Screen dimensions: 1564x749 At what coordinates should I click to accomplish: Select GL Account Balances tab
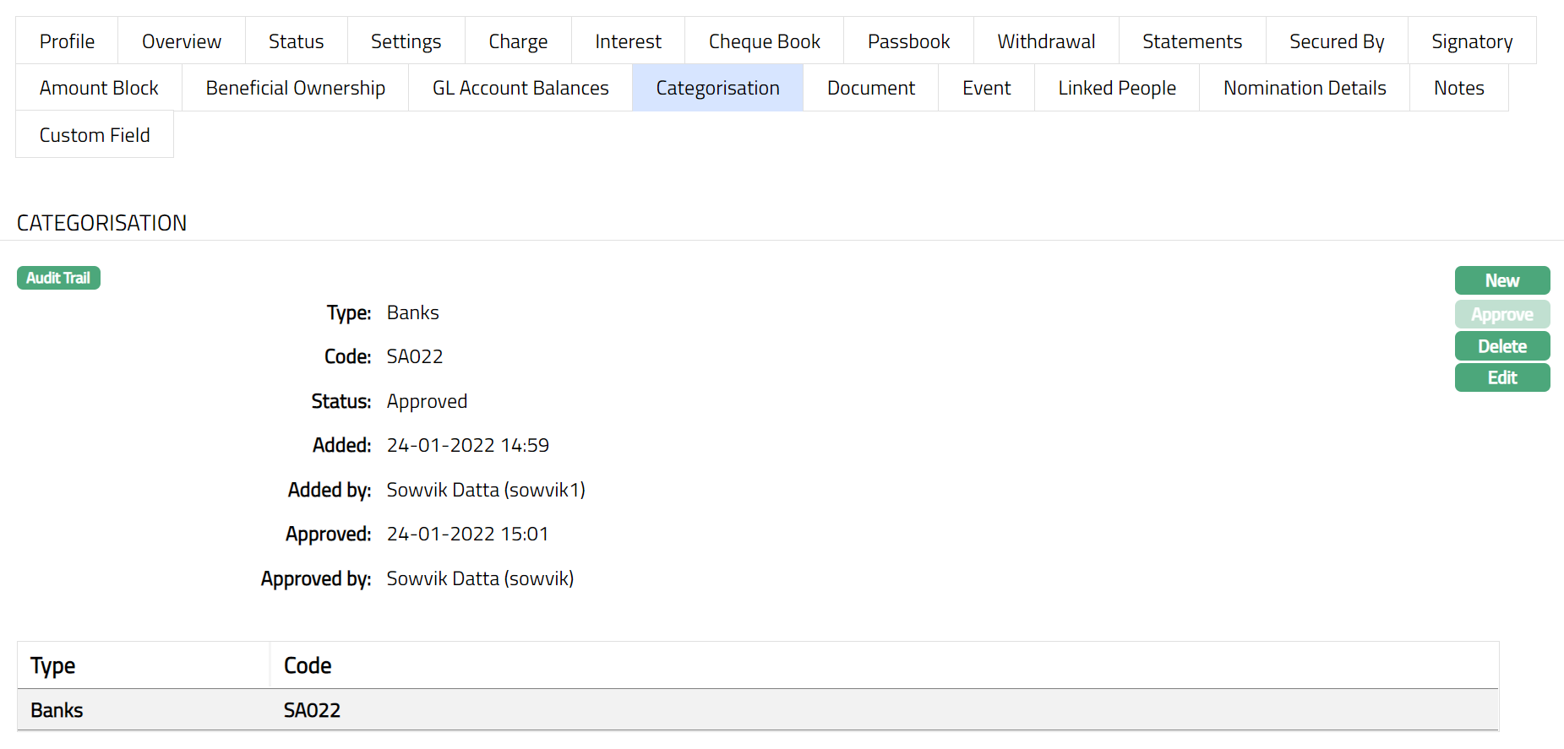click(520, 88)
